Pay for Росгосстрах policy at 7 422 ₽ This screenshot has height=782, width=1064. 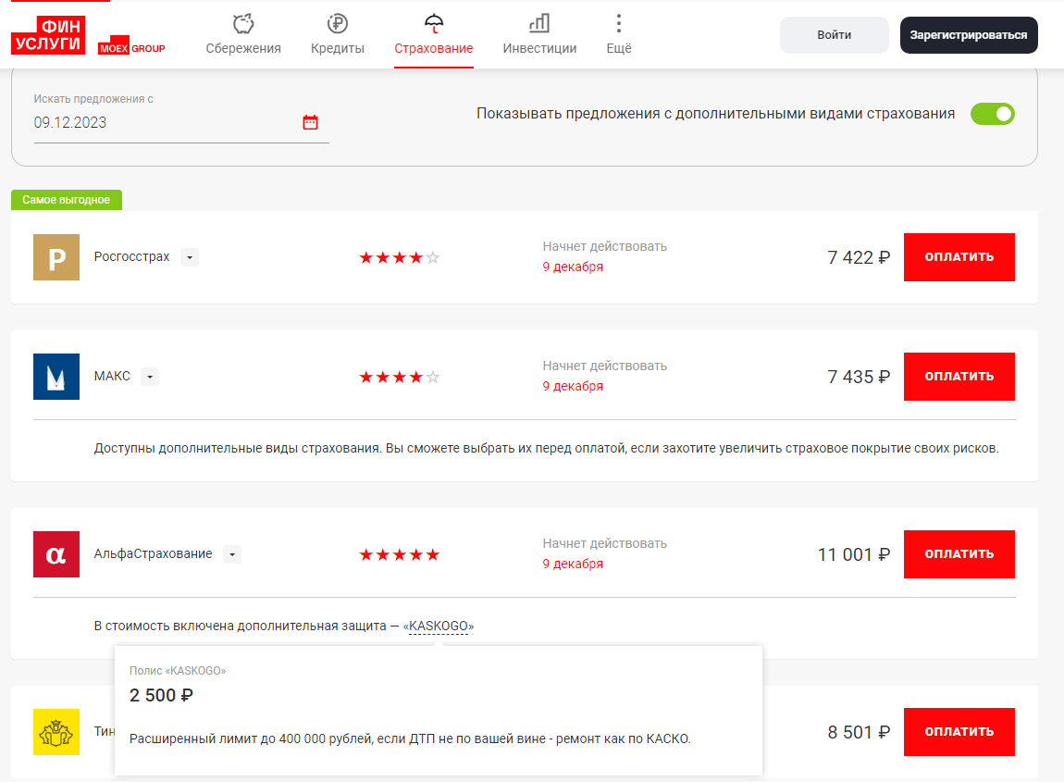(959, 257)
